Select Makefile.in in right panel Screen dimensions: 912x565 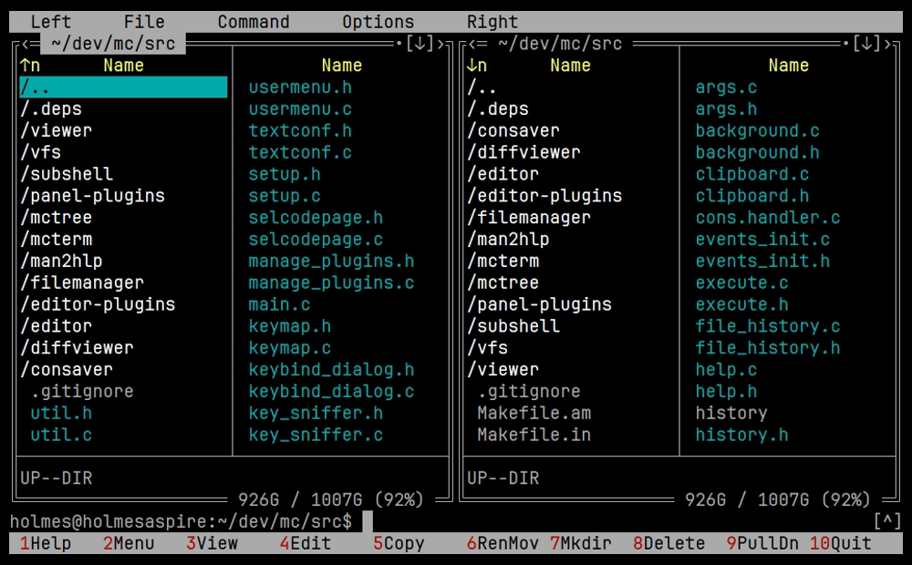[x=534, y=435]
